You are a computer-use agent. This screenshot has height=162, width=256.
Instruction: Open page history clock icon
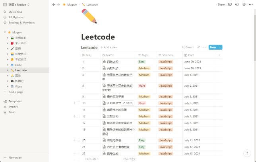(x=237, y=4)
